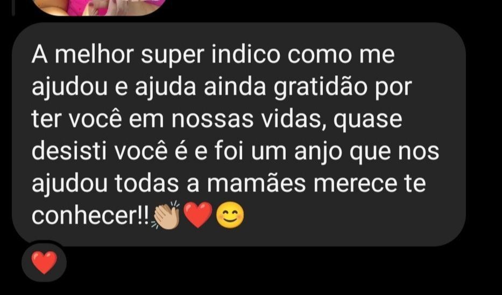Tap the red heart reaction below the message
The image size is (502, 295).
[44, 262]
